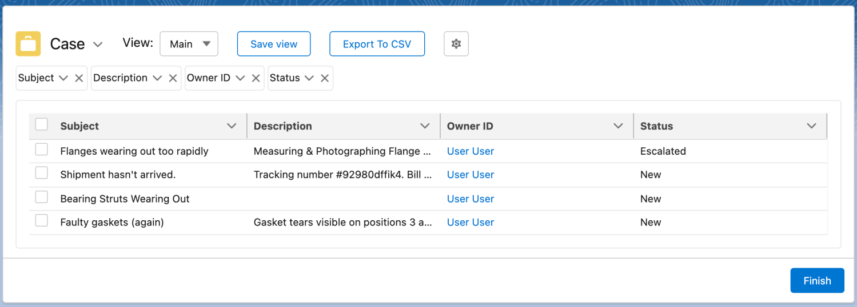Image resolution: width=857 pixels, height=307 pixels.
Task: Click 'Measuring & Photographing Flange' description cell
Action: (x=342, y=151)
